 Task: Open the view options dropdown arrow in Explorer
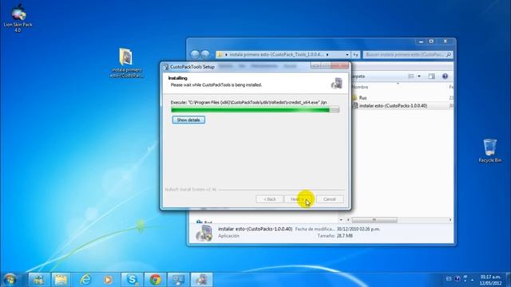coord(419,77)
